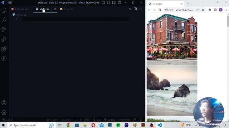Toggle the primary sidebar layout icon

click(x=103, y=2)
